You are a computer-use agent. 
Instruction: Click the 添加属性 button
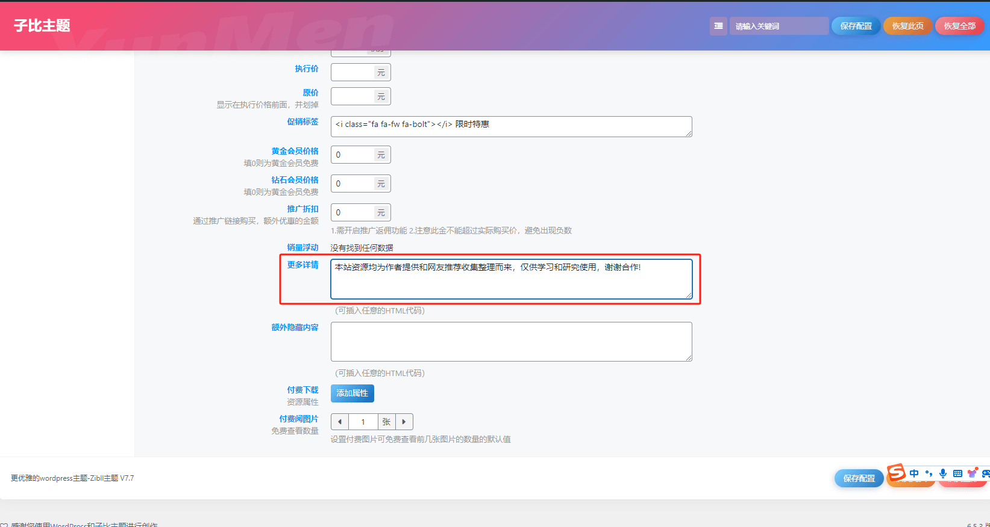[x=352, y=393]
